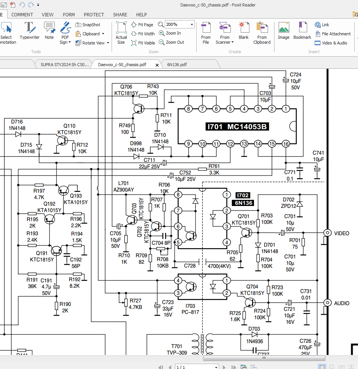Image resolution: width=358 pixels, height=369 pixels.
Task: Switch to SUPRA STV2024 document tab
Action: click(x=63, y=65)
